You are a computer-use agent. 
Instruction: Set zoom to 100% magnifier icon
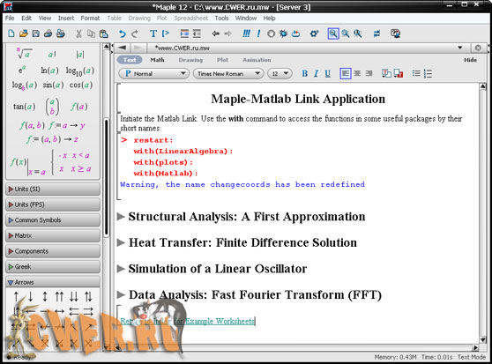pos(333,33)
